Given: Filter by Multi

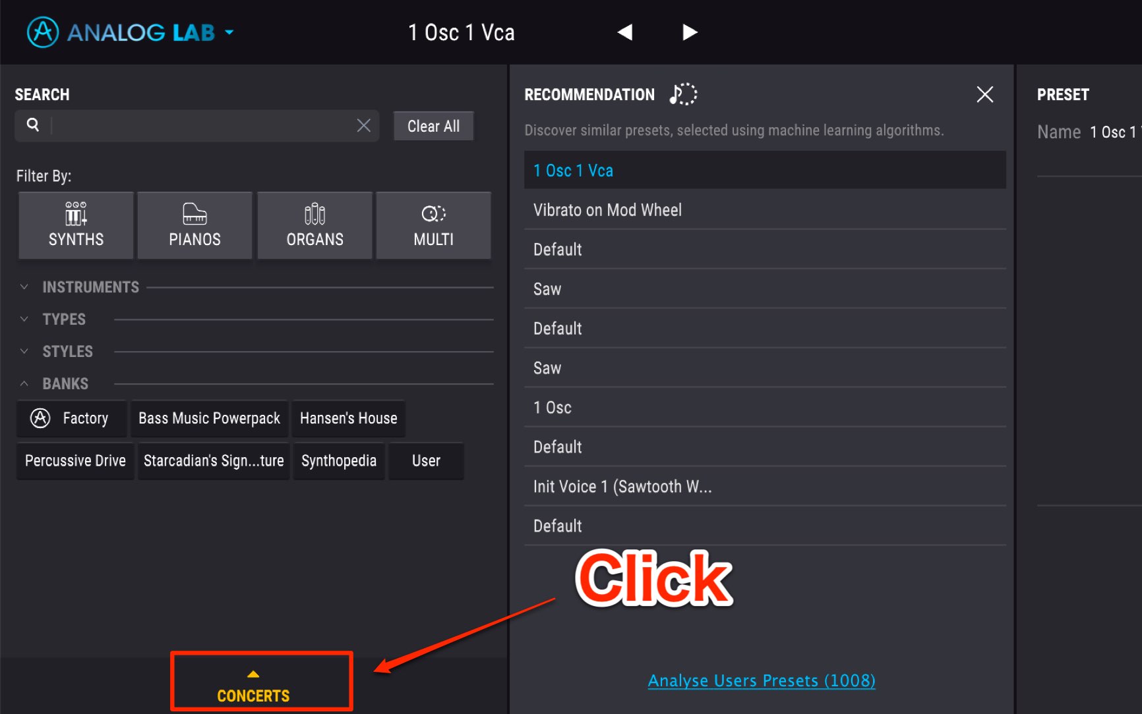Looking at the screenshot, I should click(x=433, y=225).
